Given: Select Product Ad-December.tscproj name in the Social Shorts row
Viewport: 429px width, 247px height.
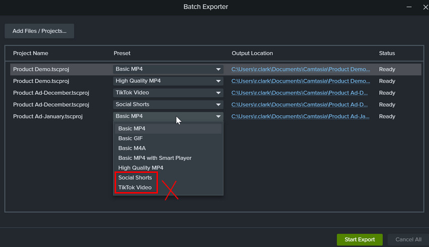Looking at the screenshot, I should click(x=51, y=104).
